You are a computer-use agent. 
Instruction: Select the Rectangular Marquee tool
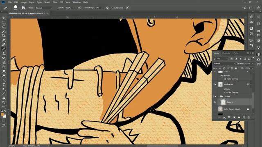4,22
